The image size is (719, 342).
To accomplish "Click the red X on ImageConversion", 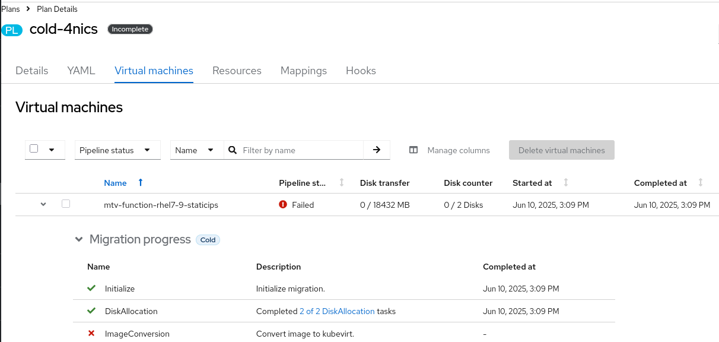I will point(91,334).
